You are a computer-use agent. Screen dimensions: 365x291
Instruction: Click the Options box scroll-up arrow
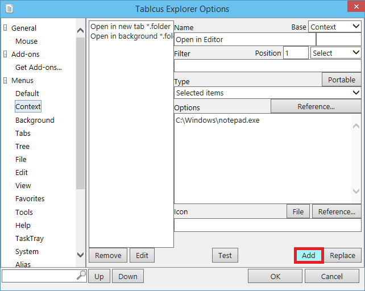[356, 126]
